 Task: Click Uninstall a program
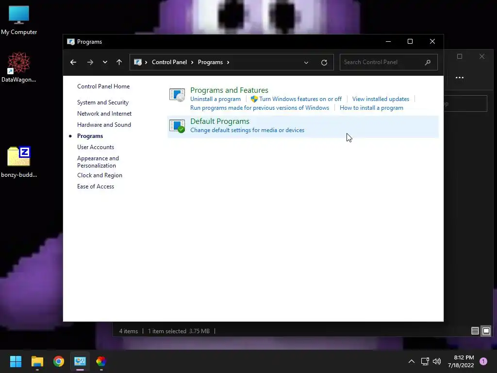[215, 99]
